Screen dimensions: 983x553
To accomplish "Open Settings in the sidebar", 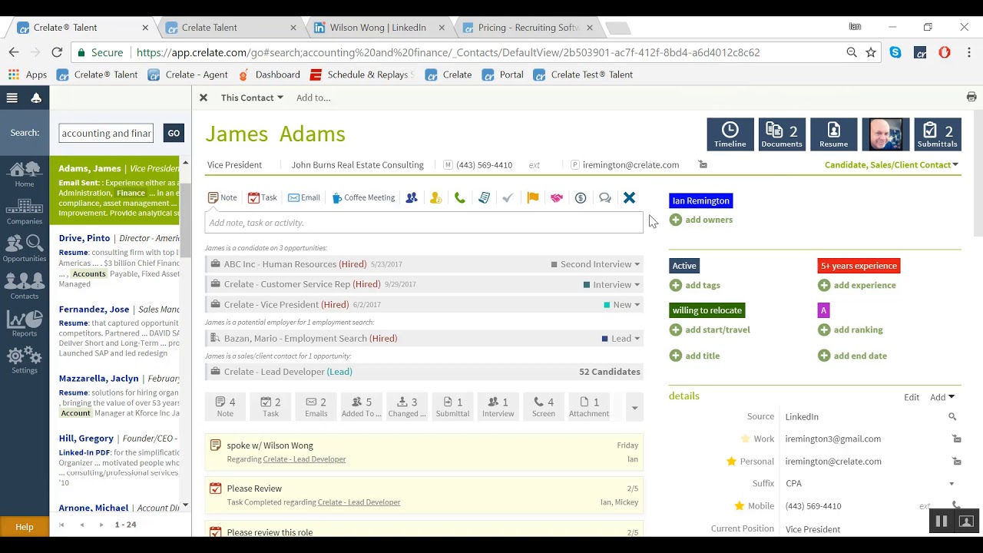I will pos(25,361).
